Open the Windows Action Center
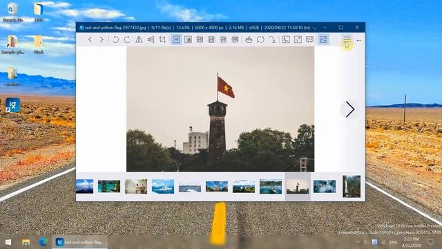Screen dimensions: 442x249 click(x=430, y=242)
